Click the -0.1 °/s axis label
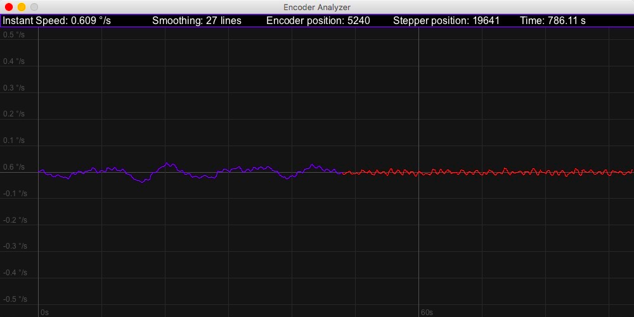Viewport: 634px width, 317px height. coord(15,193)
